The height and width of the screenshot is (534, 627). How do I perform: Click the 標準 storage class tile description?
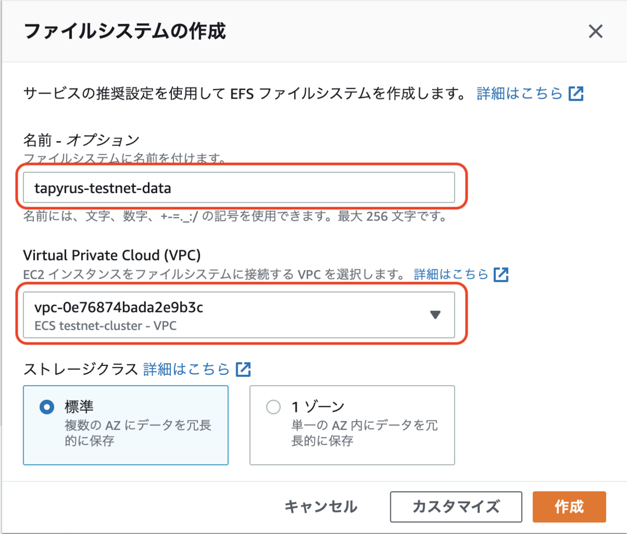coord(138,433)
